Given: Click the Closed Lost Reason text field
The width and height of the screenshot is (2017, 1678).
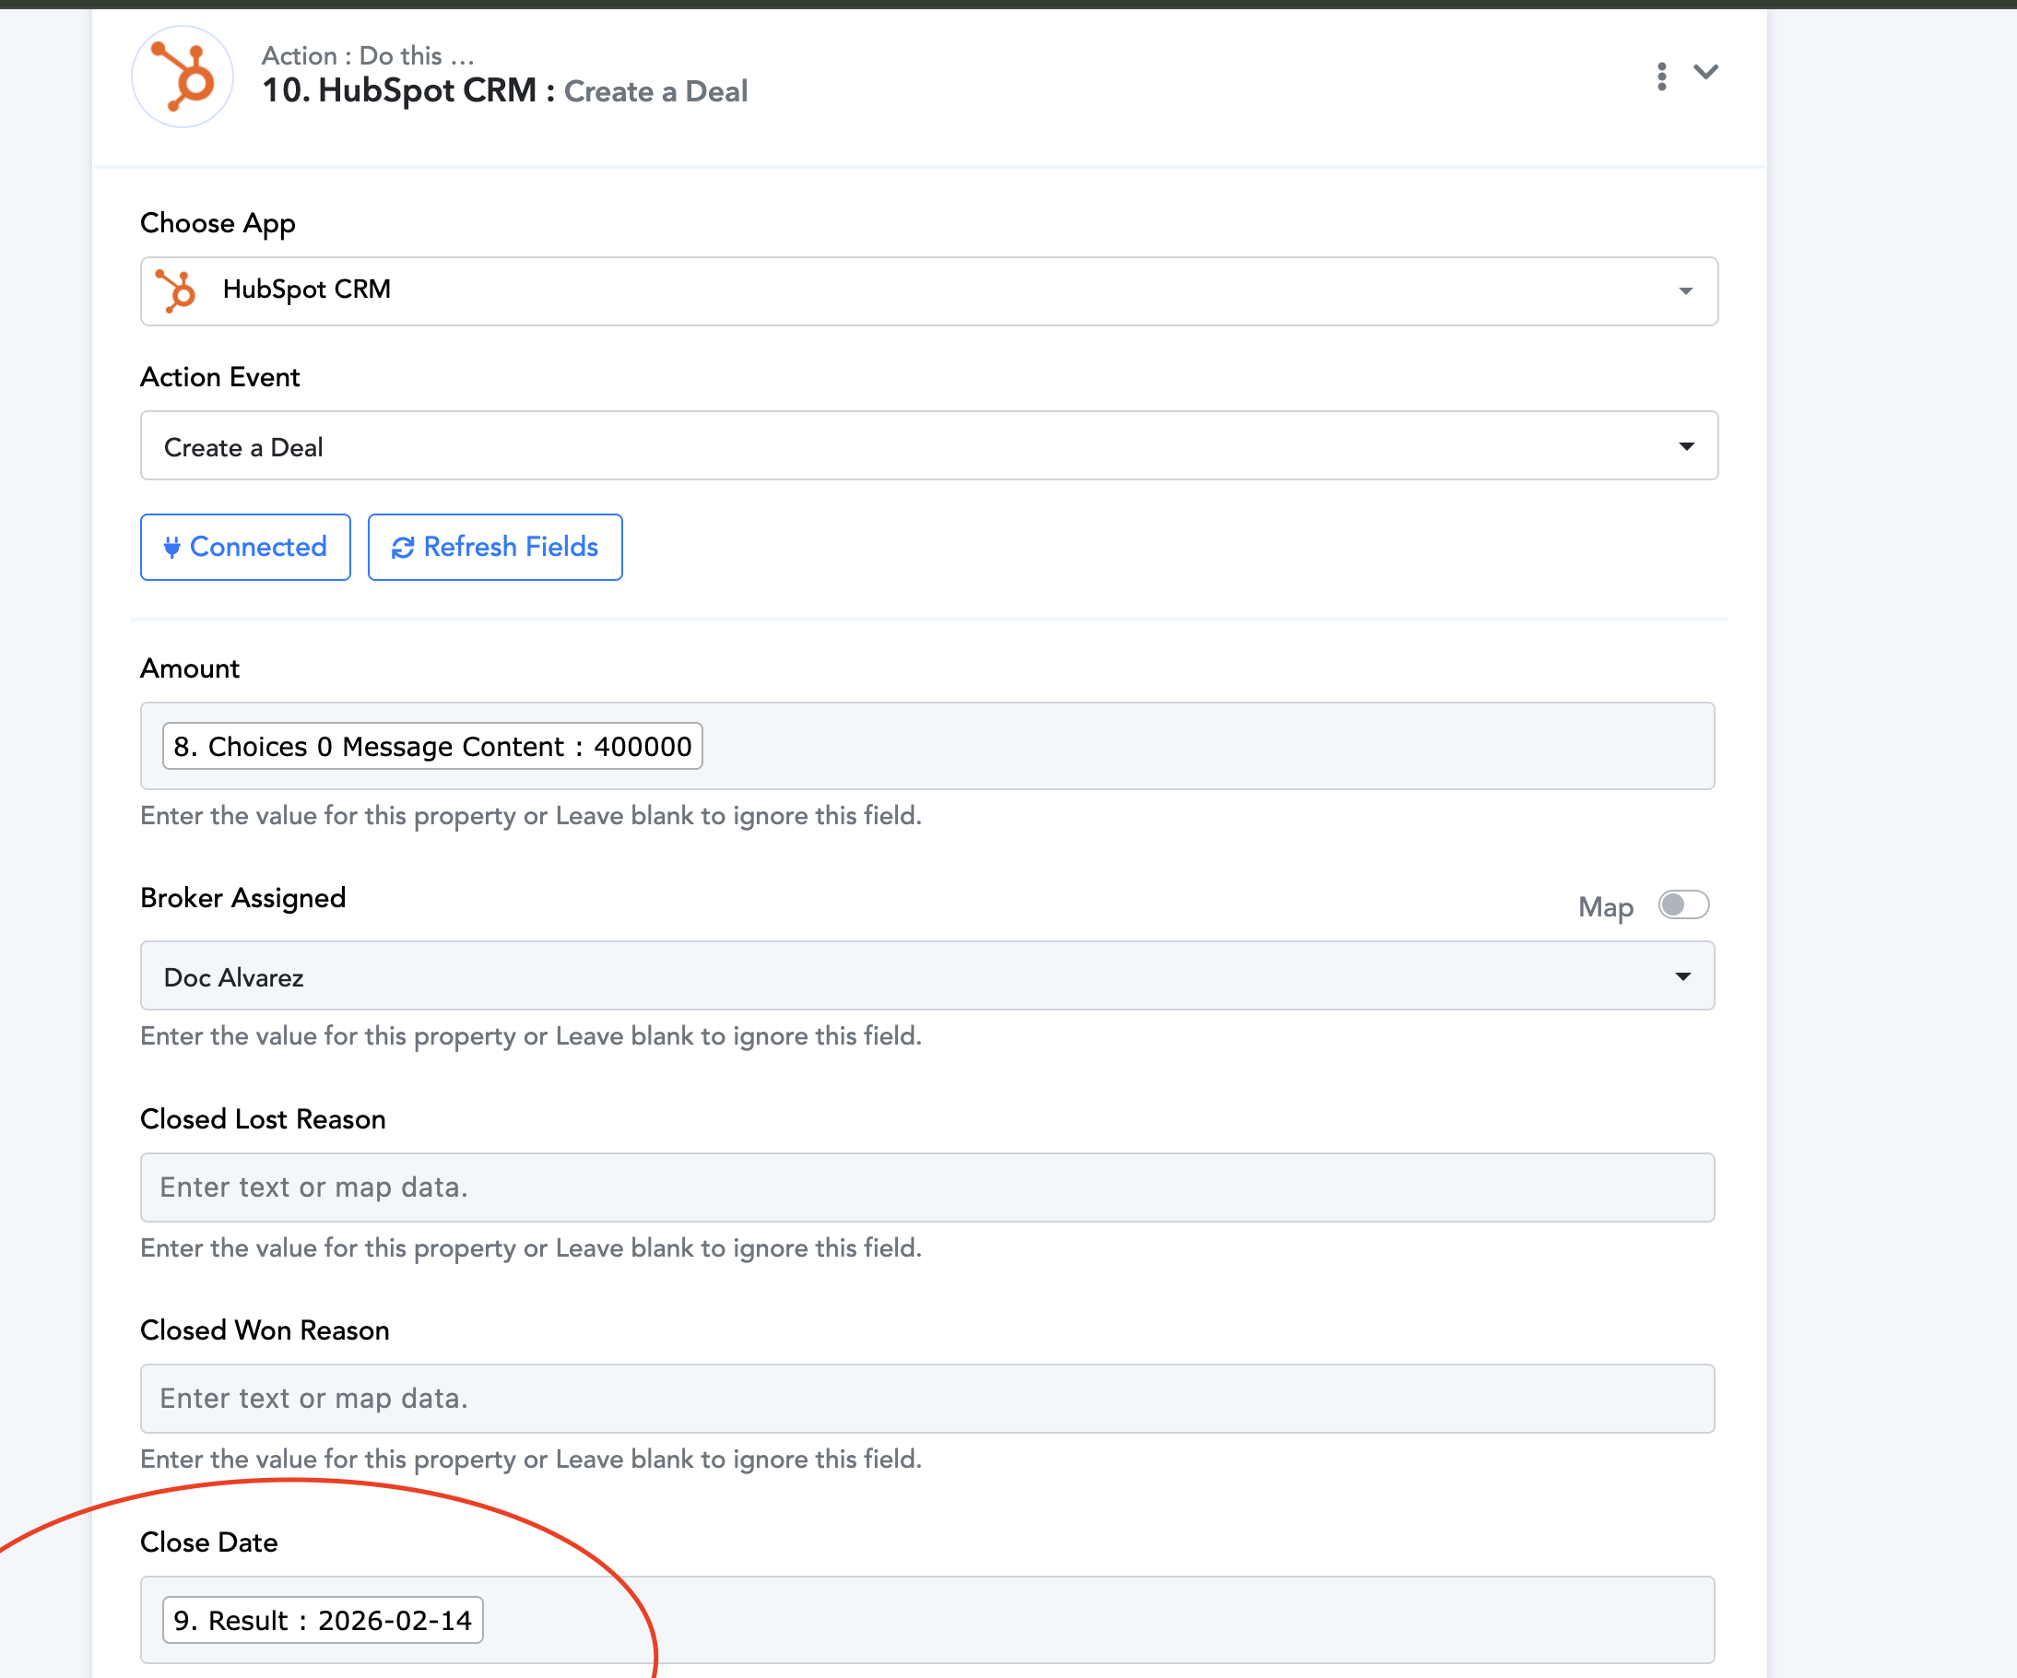Looking at the screenshot, I should 926,1188.
